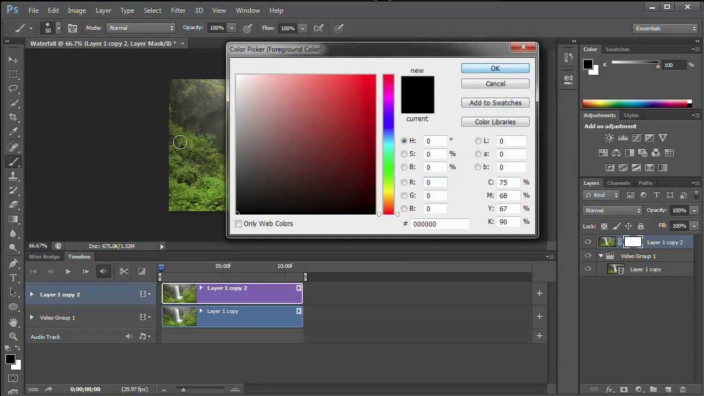Switch to the Channels tab
This screenshot has height=396, width=704.
pos(619,183)
